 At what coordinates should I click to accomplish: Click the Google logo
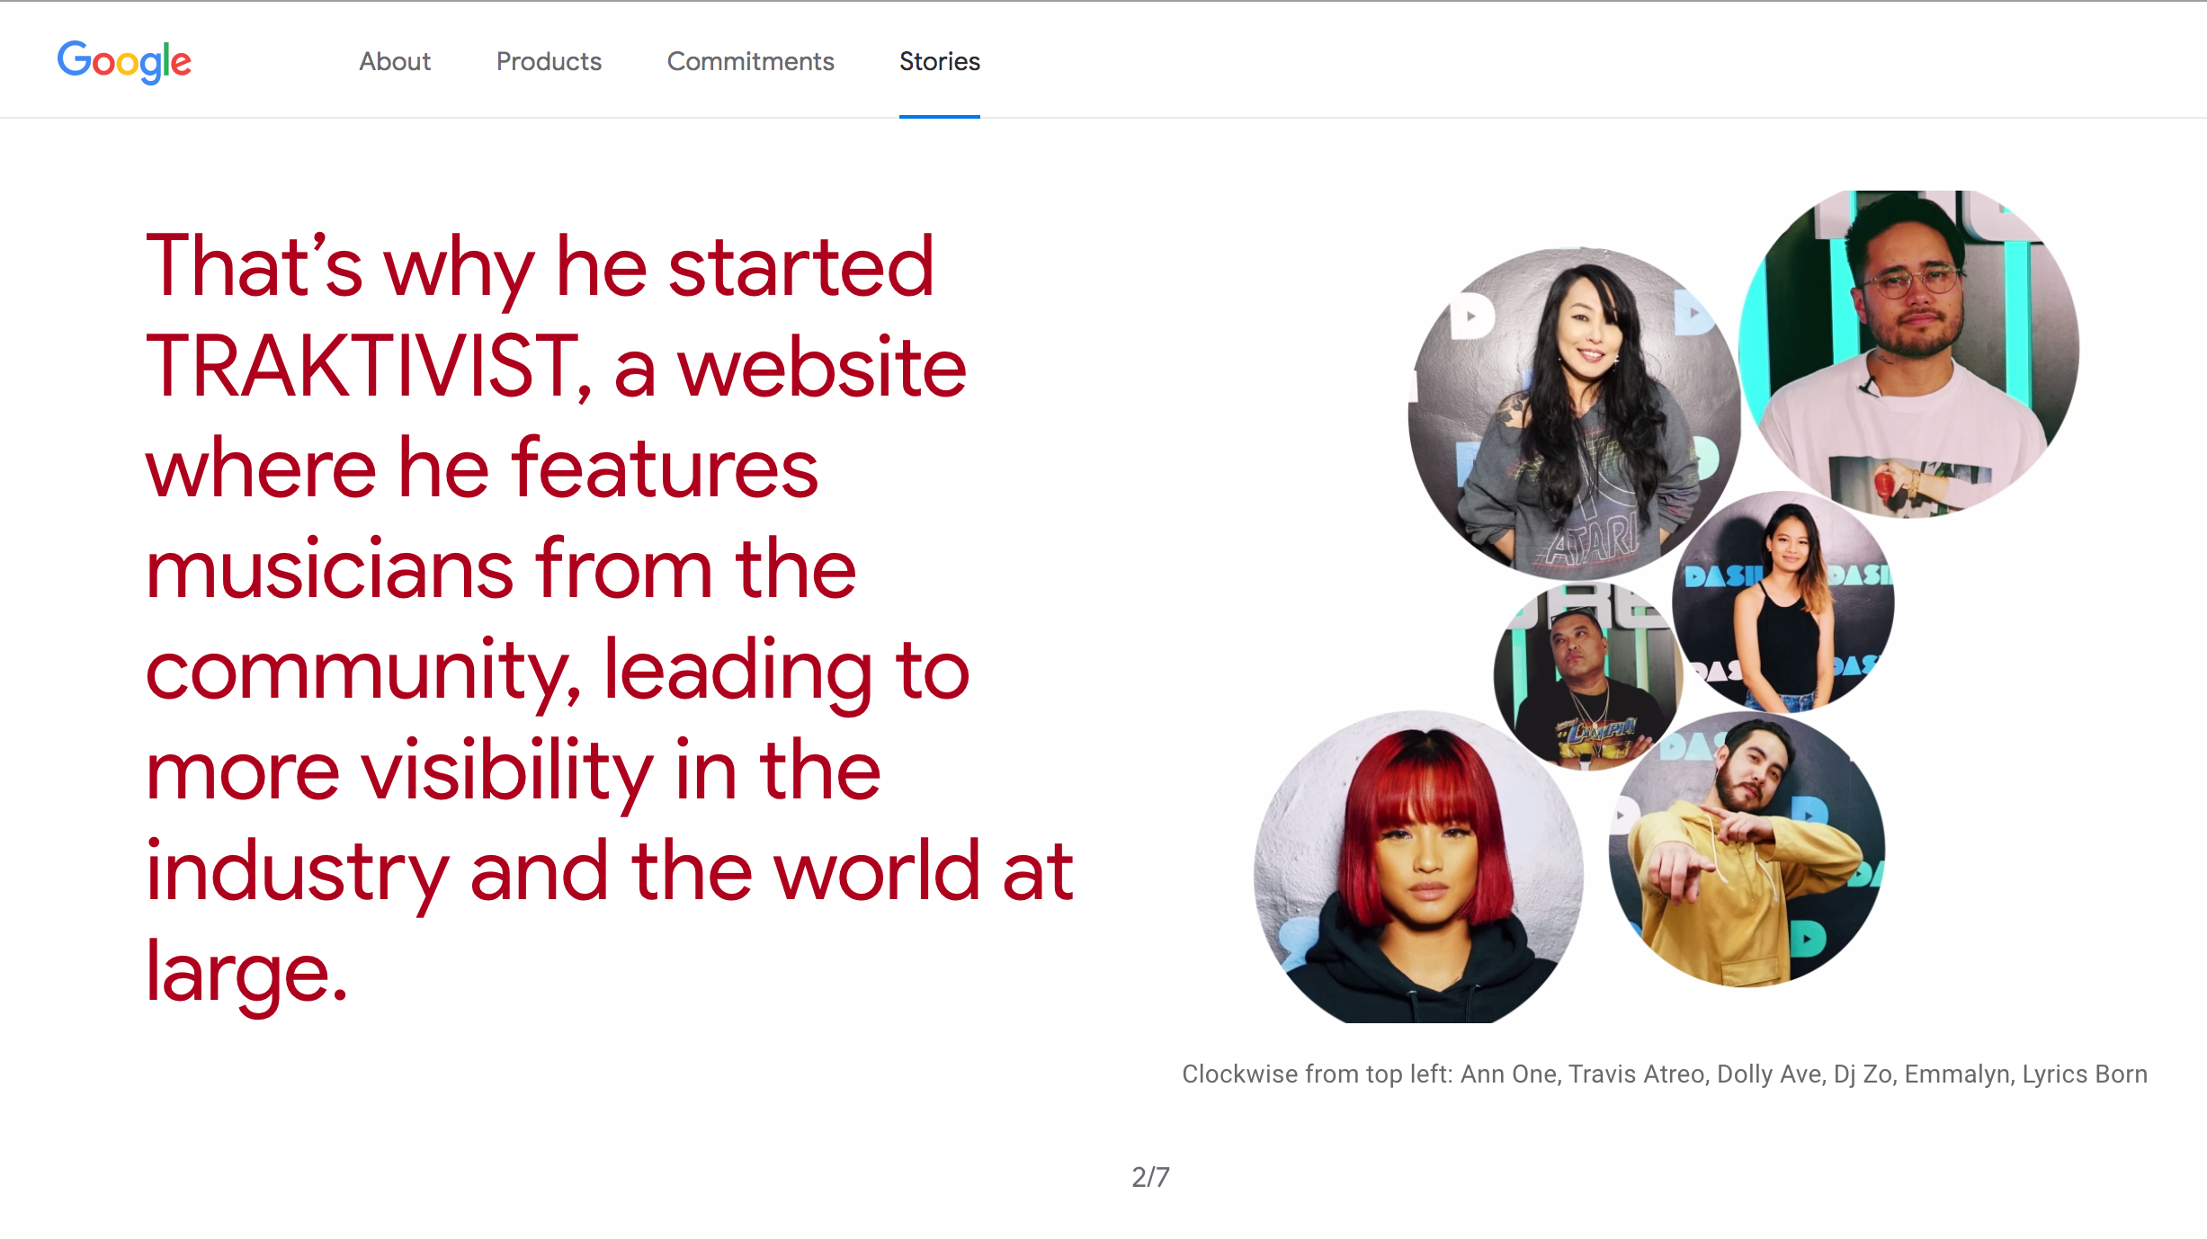[x=124, y=61]
